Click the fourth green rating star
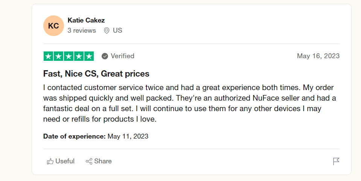The image size is (361, 181). tap(79, 56)
